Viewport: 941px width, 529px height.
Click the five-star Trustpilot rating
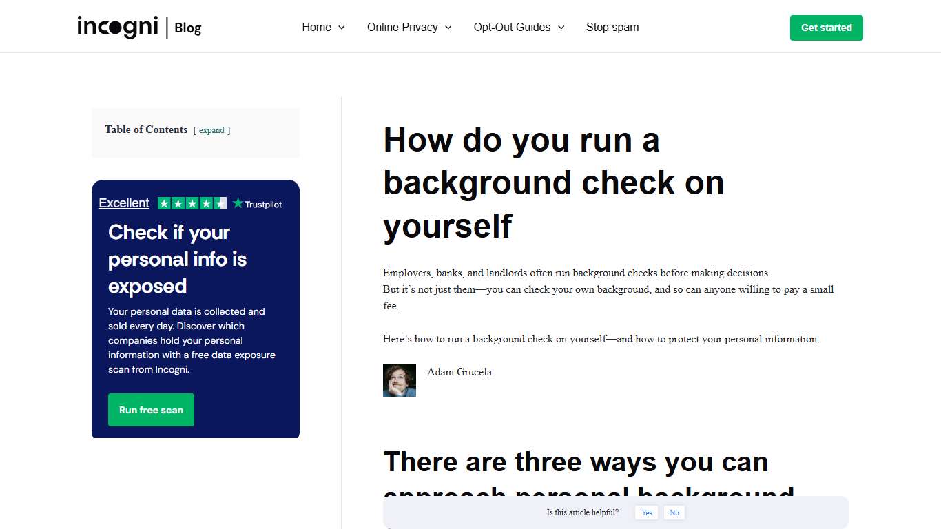tap(192, 203)
